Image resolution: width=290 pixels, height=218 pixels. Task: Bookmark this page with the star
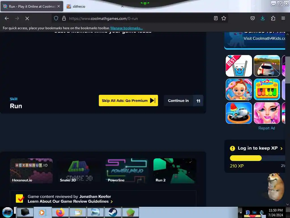(224, 18)
